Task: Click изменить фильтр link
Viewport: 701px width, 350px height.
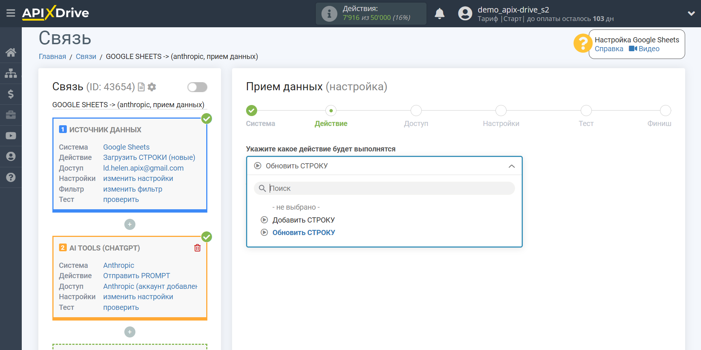Action: pyautogui.click(x=132, y=189)
